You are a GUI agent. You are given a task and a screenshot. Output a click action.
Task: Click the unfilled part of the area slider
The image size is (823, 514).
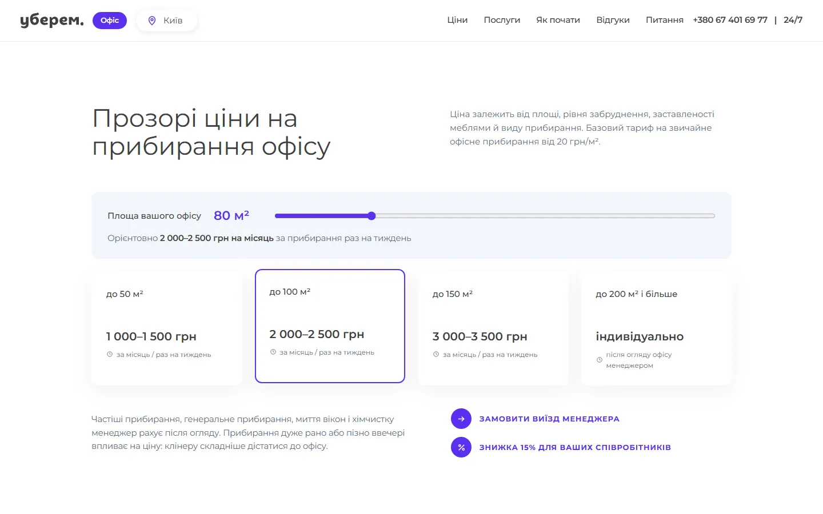[545, 216]
